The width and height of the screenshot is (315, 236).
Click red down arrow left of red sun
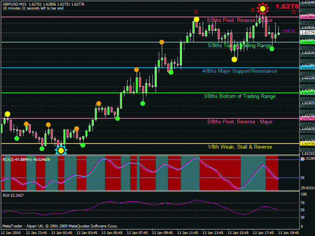[x=253, y=10]
